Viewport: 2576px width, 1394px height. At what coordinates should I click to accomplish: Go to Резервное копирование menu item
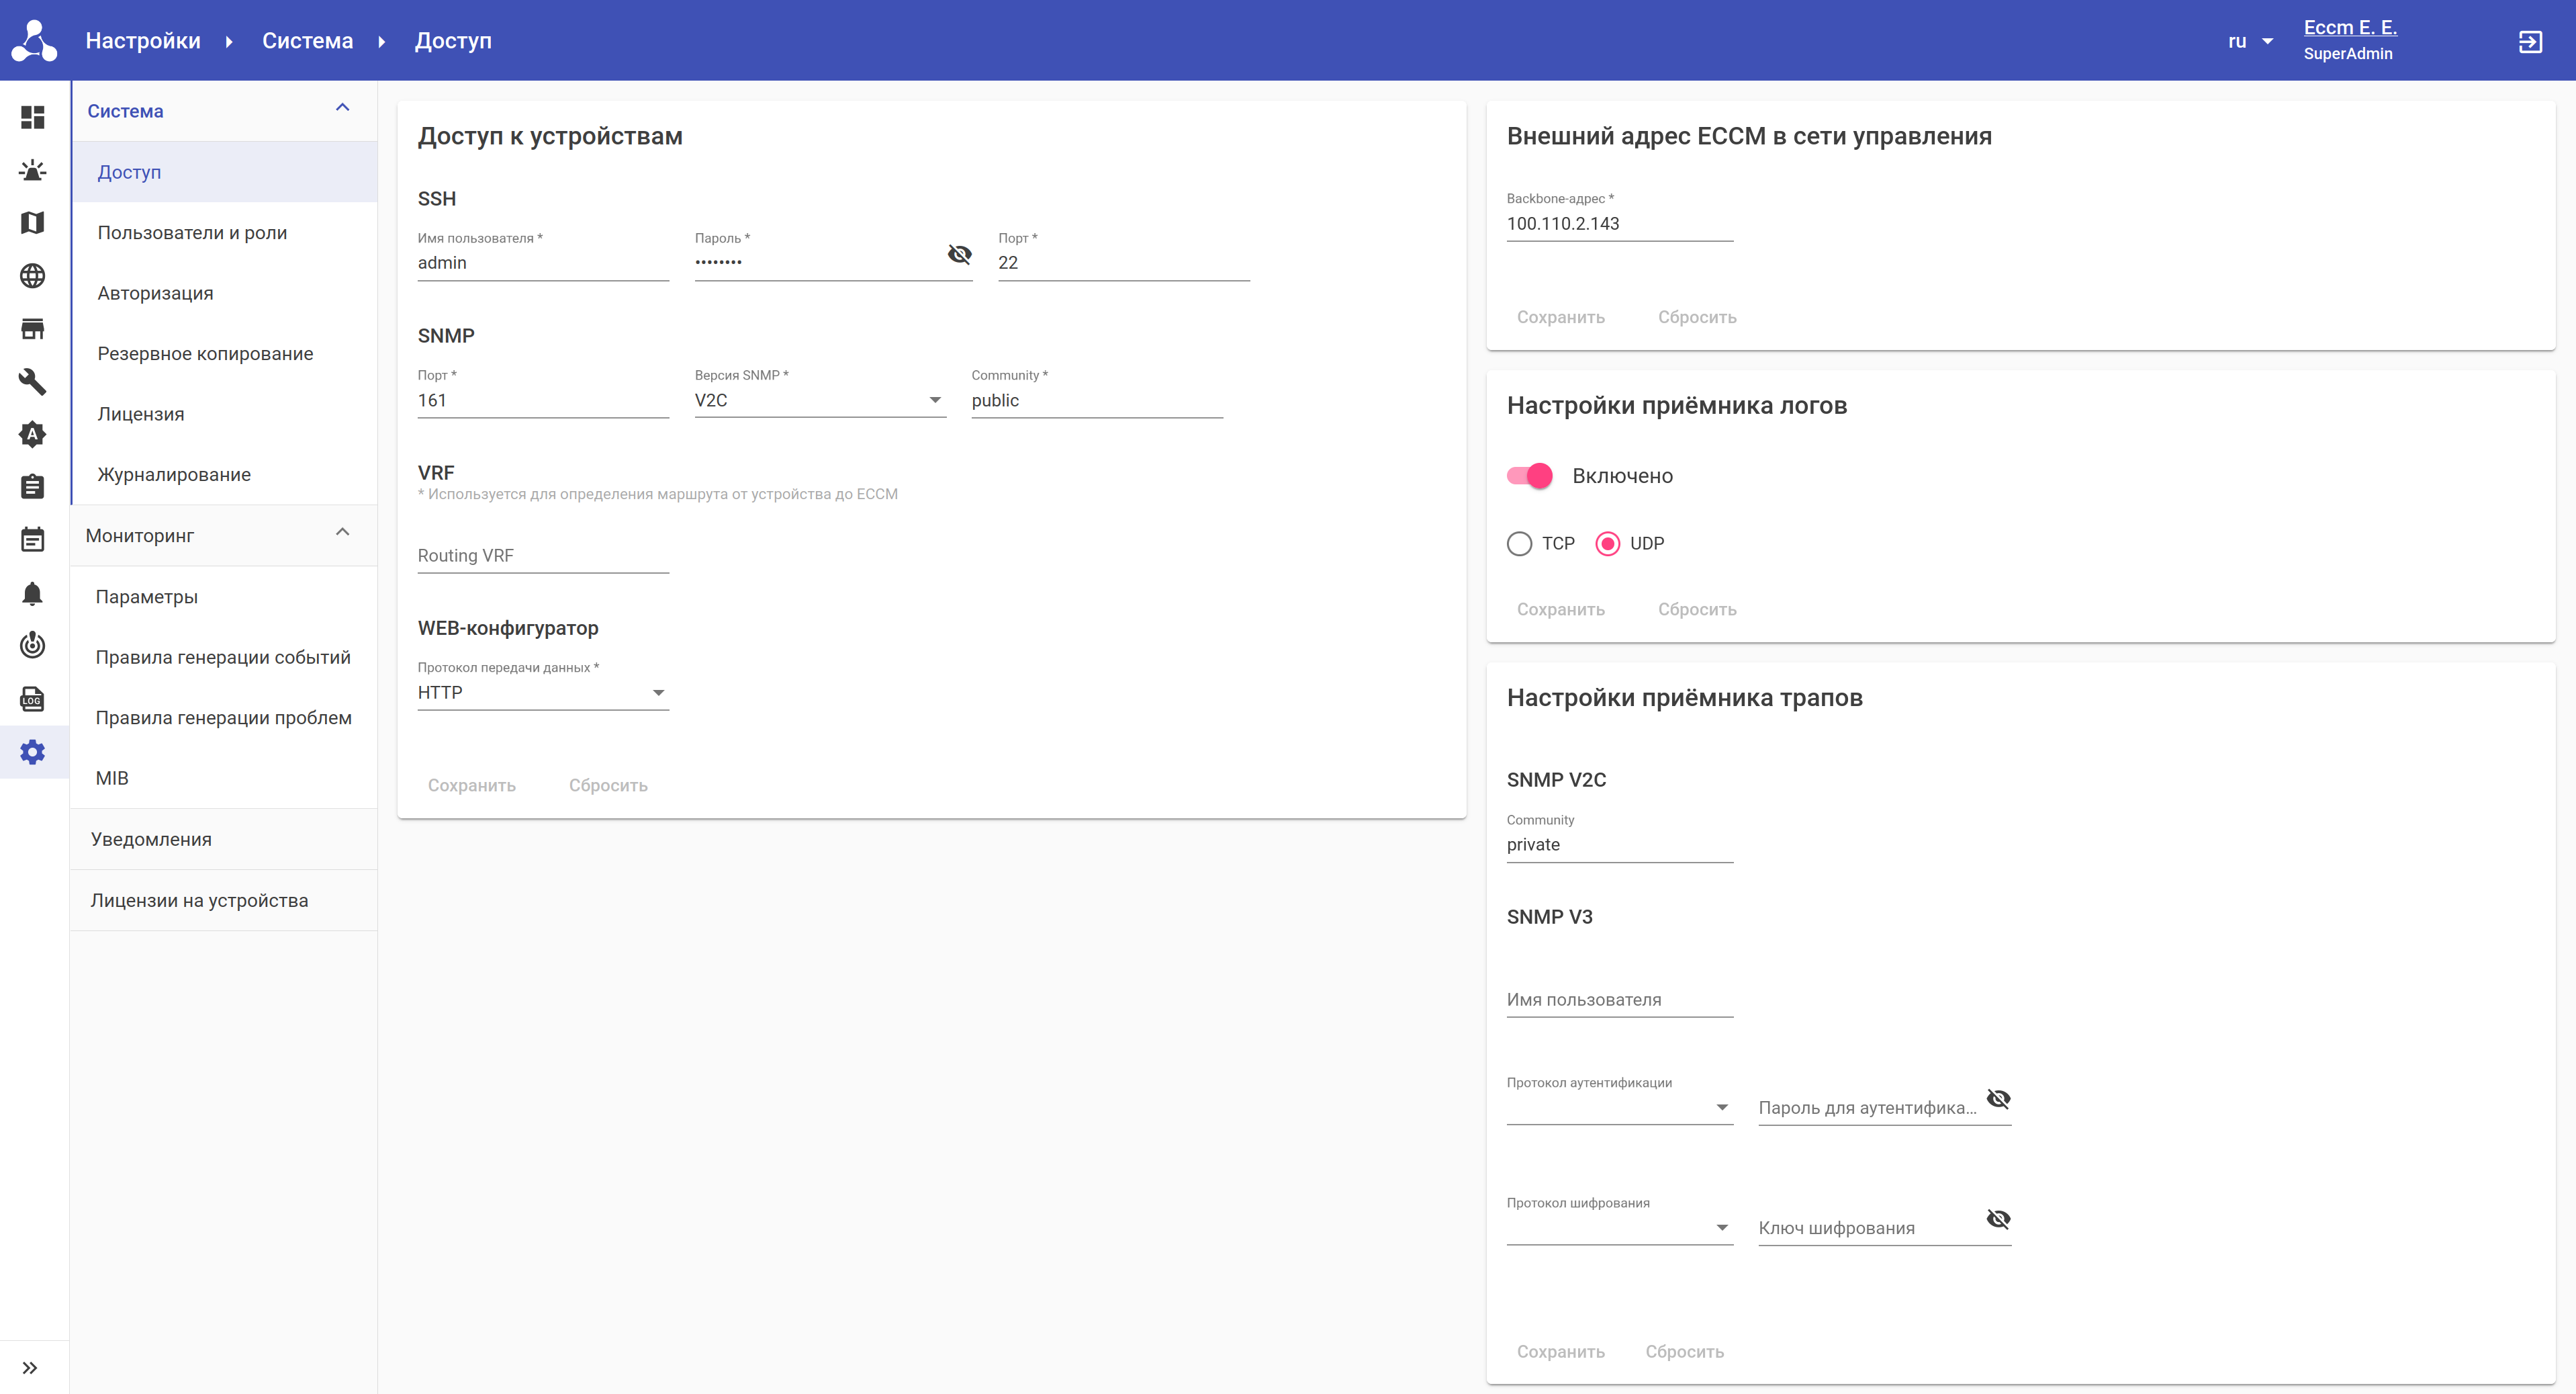tap(205, 354)
